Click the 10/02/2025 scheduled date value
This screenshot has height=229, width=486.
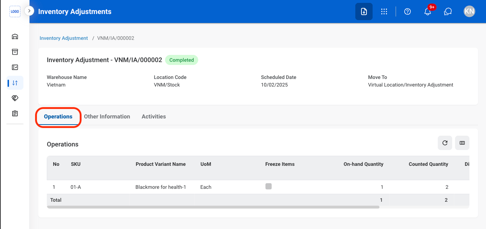(274, 85)
